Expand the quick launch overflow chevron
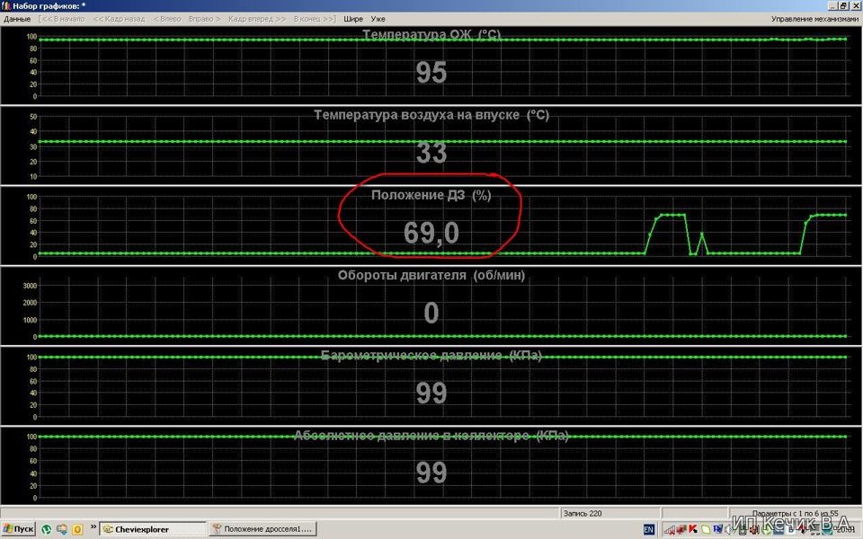The height and width of the screenshot is (539, 863). [x=93, y=527]
